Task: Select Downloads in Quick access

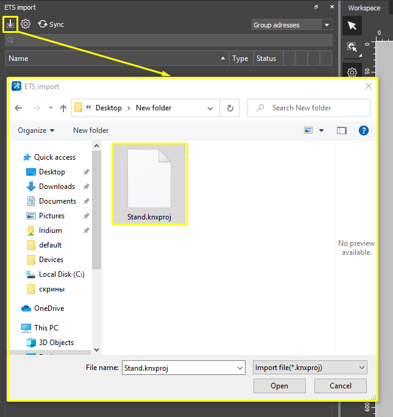Action: [x=57, y=187]
